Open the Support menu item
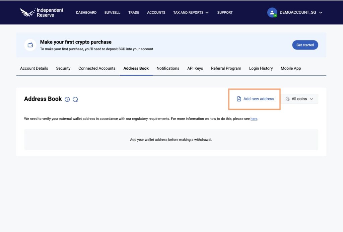The width and height of the screenshot is (343, 232). 225,12
